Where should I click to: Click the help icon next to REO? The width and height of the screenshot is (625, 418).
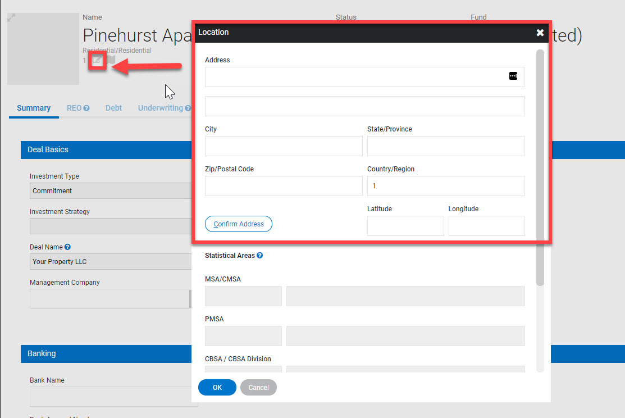click(86, 108)
